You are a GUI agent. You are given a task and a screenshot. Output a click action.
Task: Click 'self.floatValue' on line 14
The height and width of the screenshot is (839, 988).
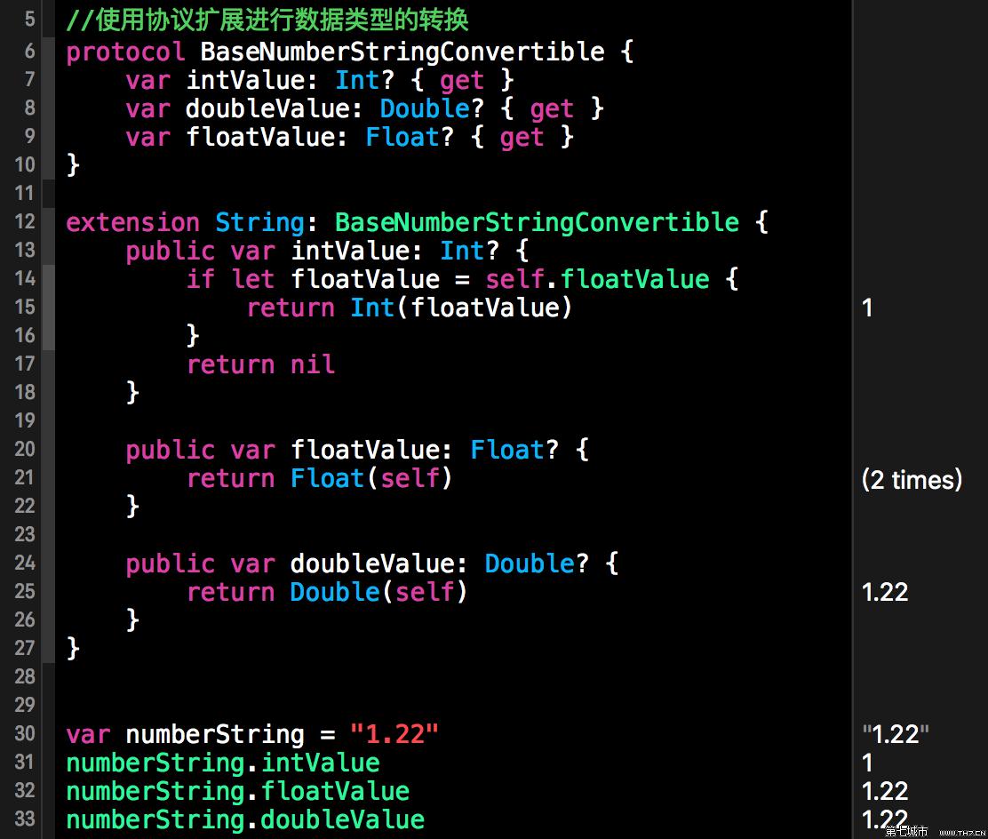pos(597,279)
